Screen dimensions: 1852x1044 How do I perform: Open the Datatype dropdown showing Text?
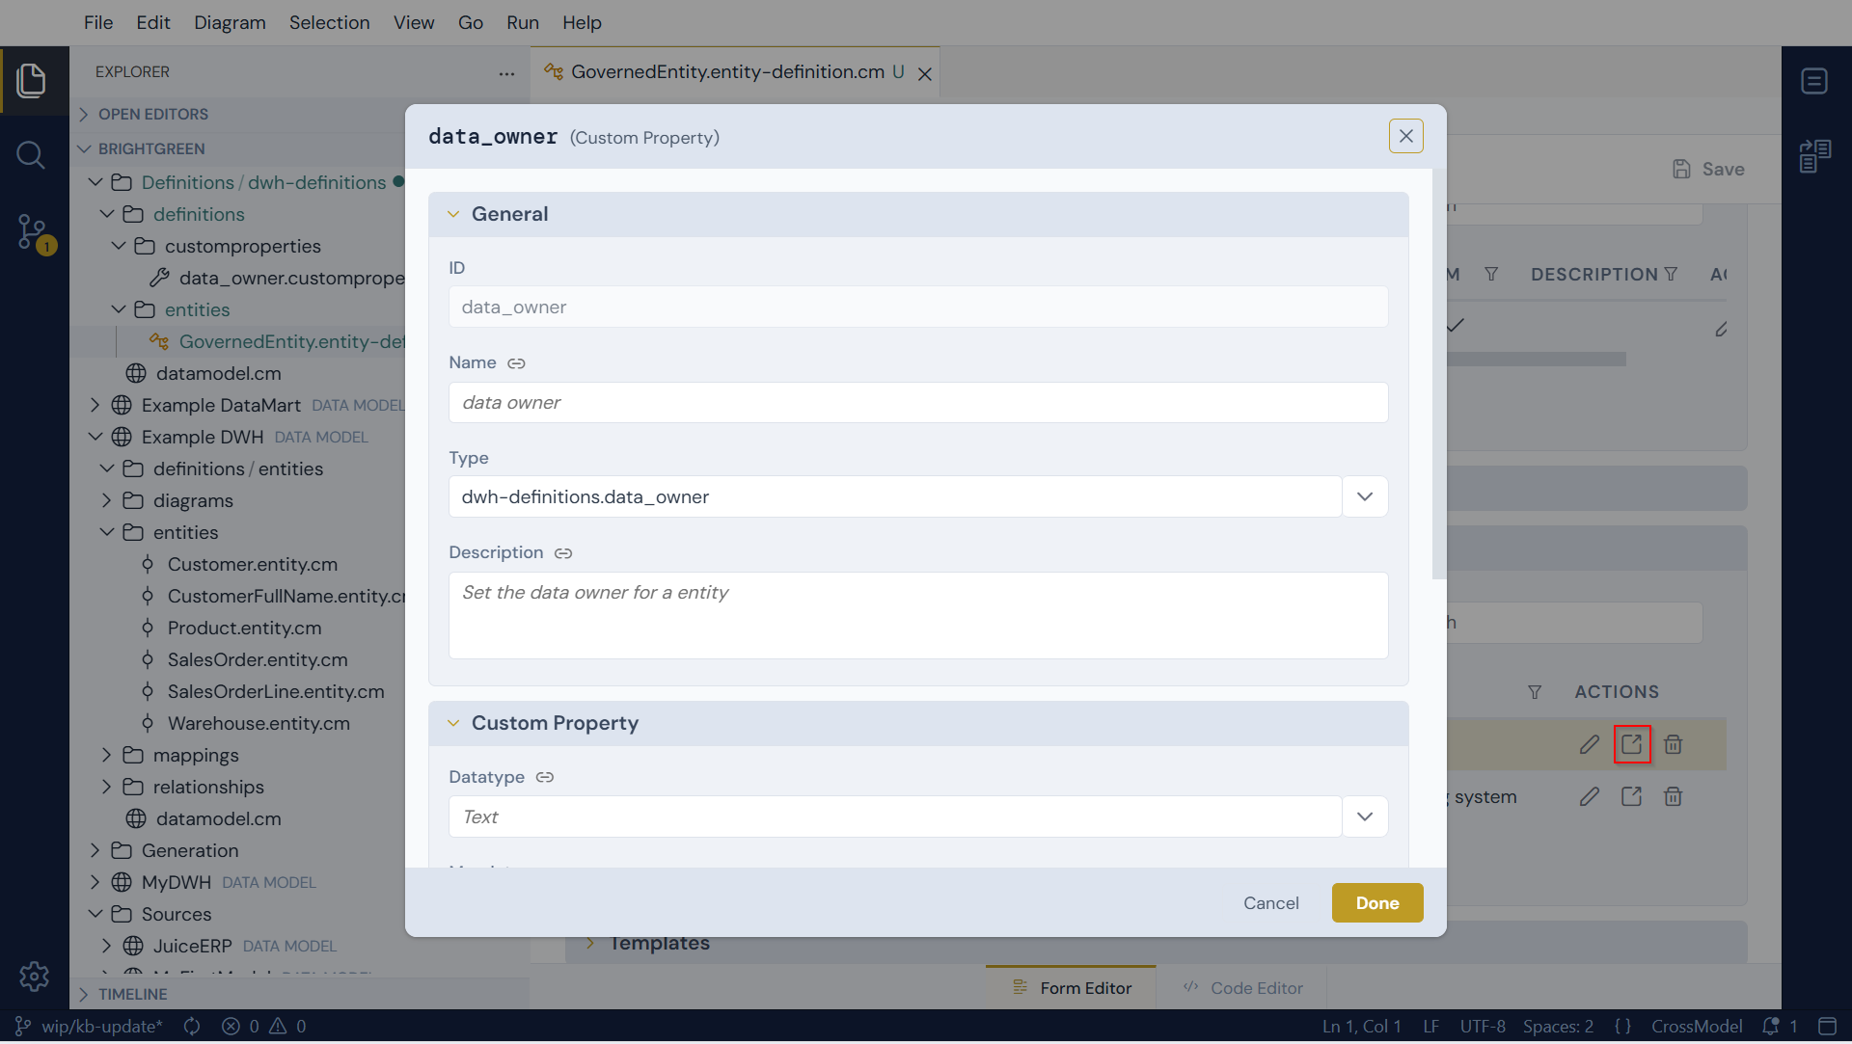[x=1365, y=816]
